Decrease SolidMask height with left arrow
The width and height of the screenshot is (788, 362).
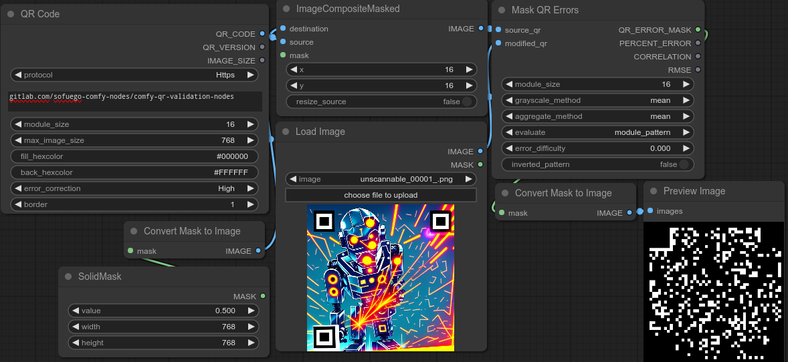pyautogui.click(x=76, y=343)
